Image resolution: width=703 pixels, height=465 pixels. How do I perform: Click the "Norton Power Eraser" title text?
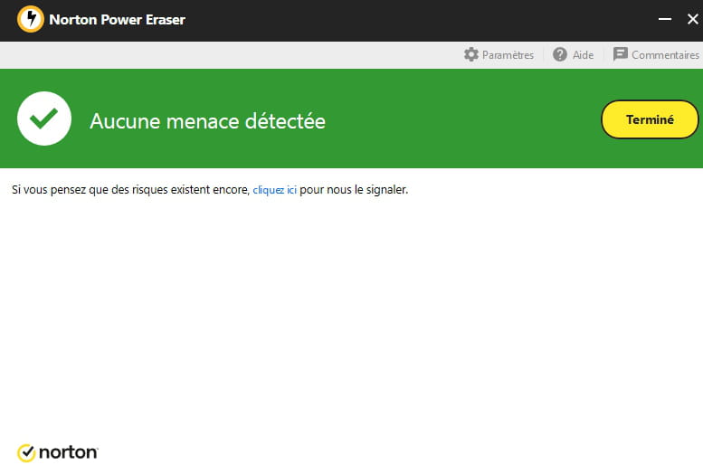click(117, 20)
